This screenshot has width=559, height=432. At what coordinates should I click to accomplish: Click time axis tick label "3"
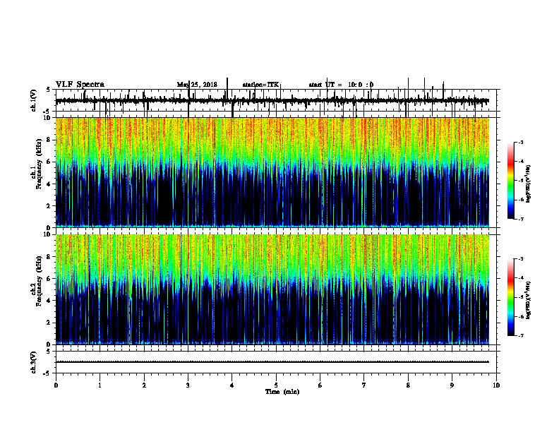pyautogui.click(x=188, y=385)
